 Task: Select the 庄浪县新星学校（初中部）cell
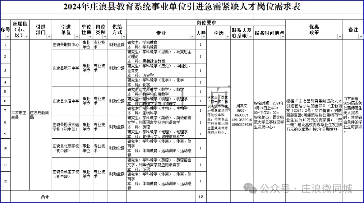(x=66, y=174)
